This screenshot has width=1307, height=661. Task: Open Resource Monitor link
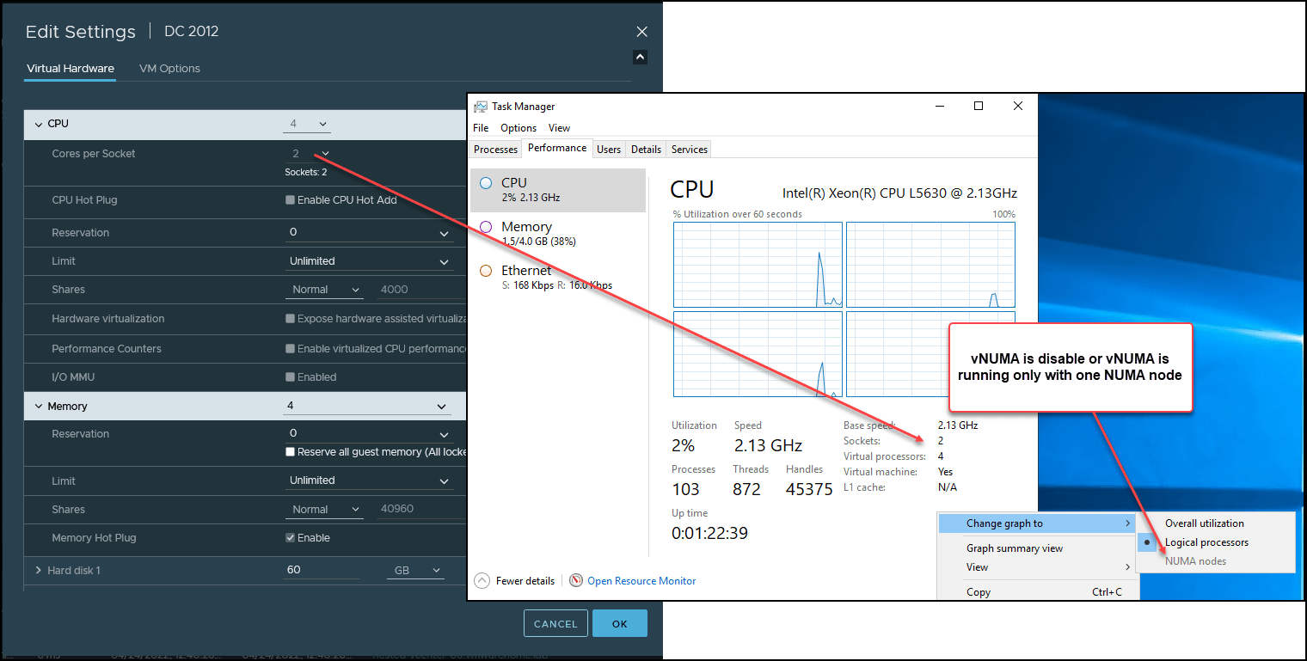point(641,581)
